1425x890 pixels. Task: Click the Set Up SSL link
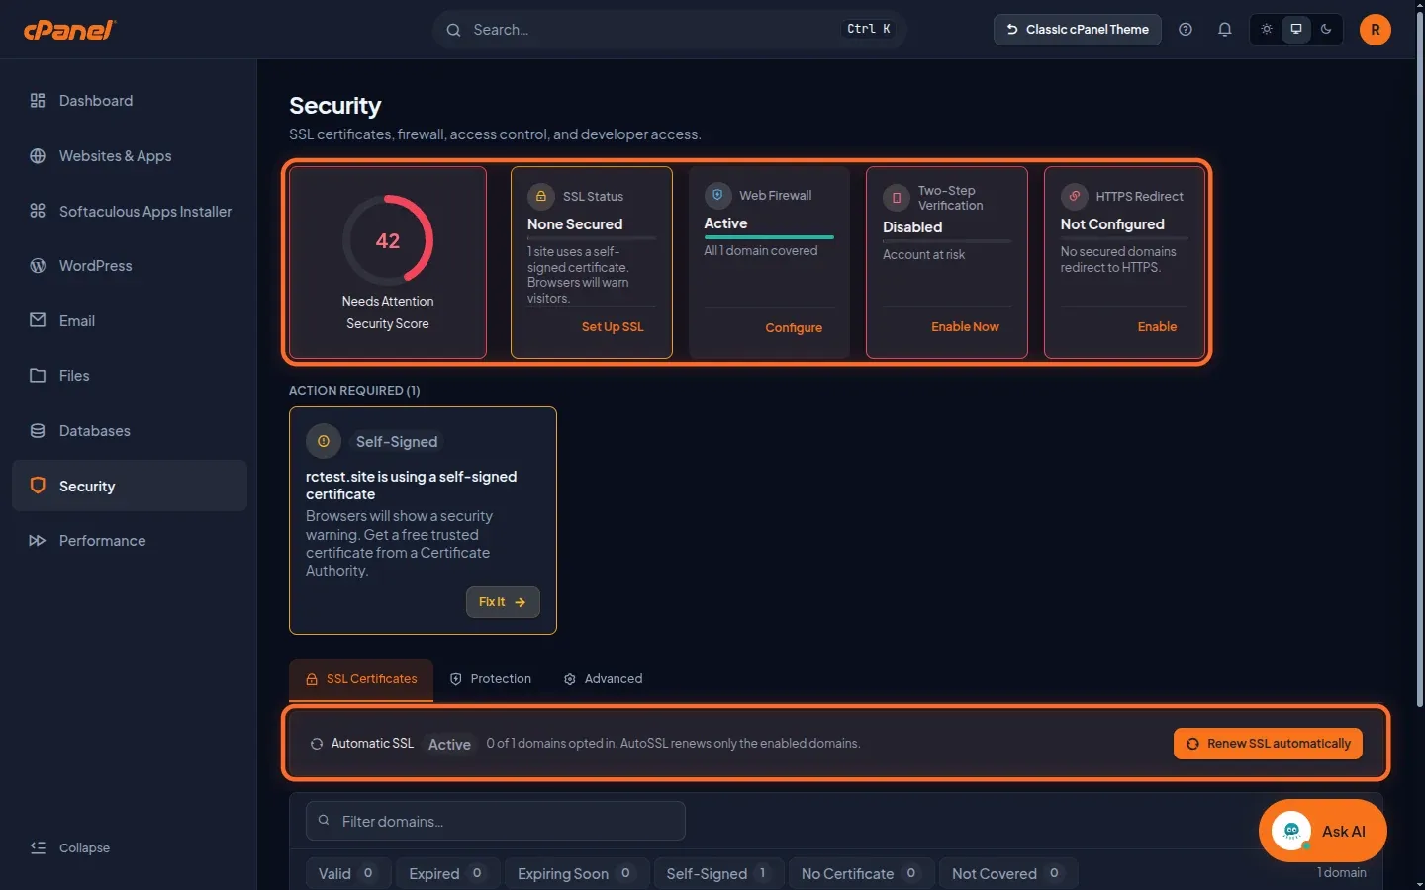pyautogui.click(x=613, y=327)
